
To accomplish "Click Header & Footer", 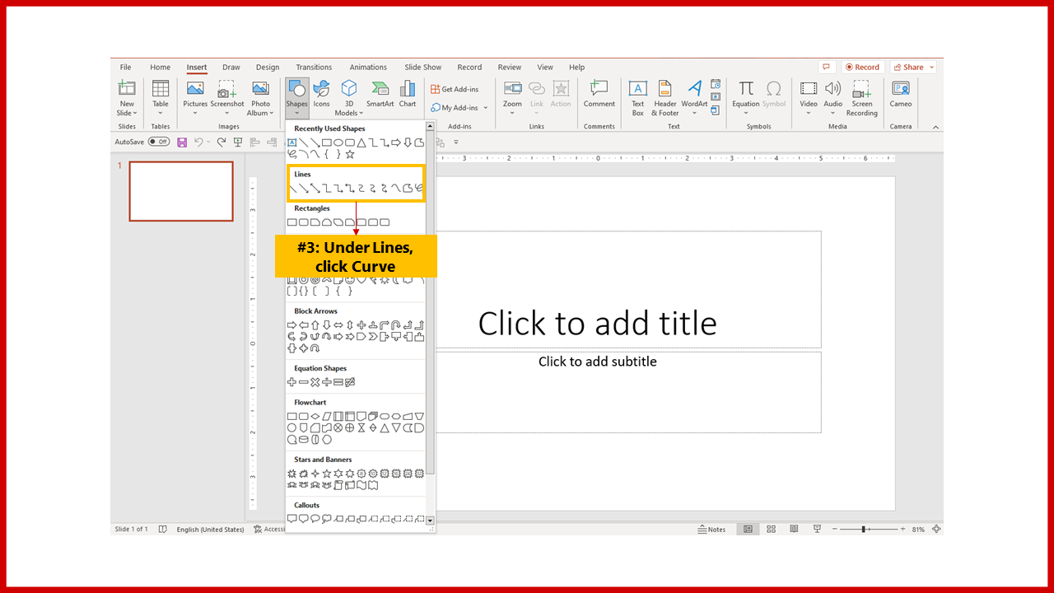I will (665, 98).
